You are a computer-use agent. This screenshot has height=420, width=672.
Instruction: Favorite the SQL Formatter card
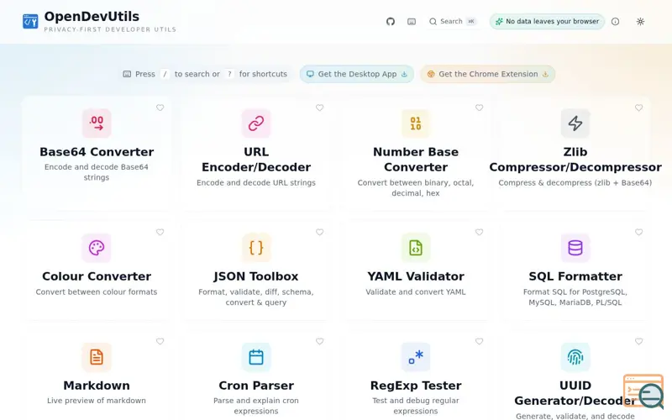[638, 232]
